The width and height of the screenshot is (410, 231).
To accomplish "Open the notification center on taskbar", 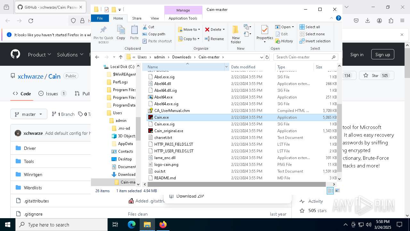I will click(x=399, y=225).
